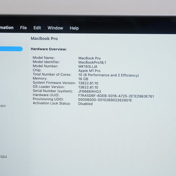Select the Memory label
The width and height of the screenshot is (176, 176).
pos(40,78)
